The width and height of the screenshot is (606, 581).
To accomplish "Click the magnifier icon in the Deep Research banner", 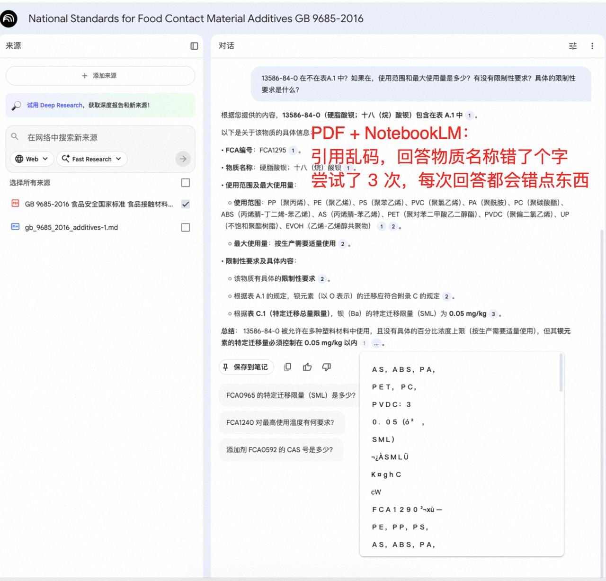I will 16,106.
